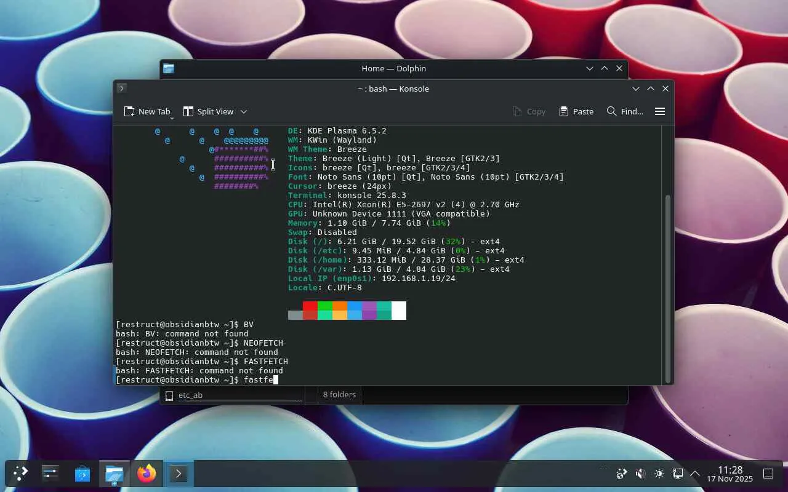Switch to Konsole via its taskbar icon
The image size is (788, 492).
[x=179, y=474]
